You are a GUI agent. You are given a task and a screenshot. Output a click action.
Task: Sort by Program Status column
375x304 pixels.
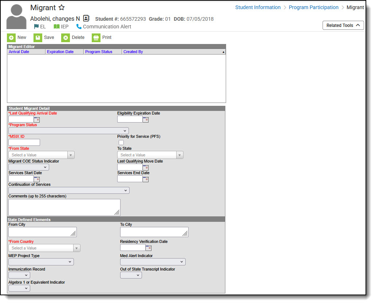click(99, 52)
